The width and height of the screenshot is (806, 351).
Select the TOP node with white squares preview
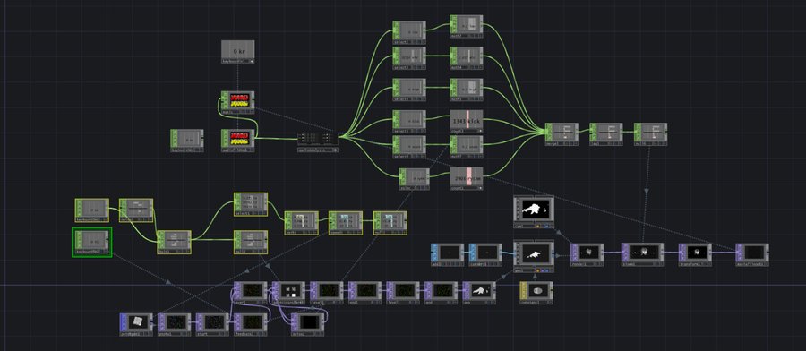[x=288, y=294]
